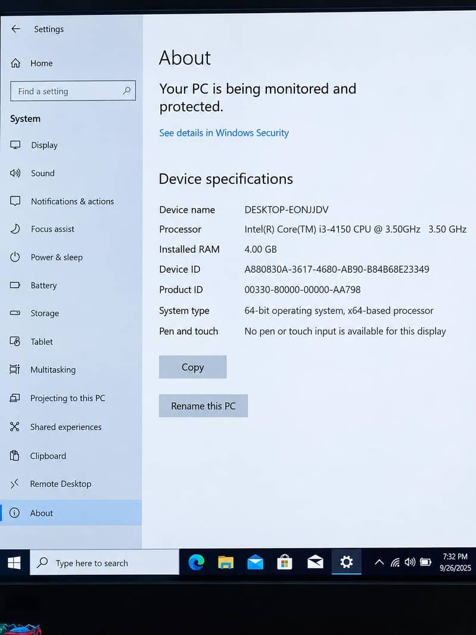This screenshot has width=476, height=635.
Task: Open volume speaker icon in system tray
Action: pyautogui.click(x=409, y=562)
